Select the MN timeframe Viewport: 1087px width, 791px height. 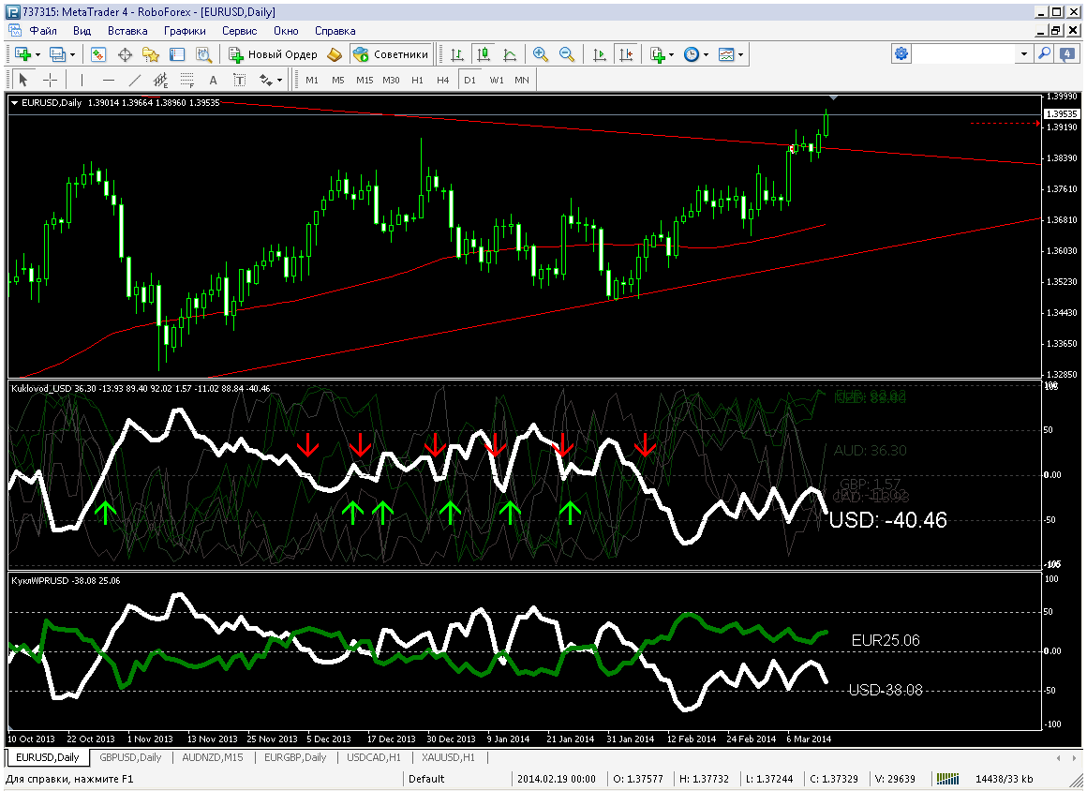522,80
